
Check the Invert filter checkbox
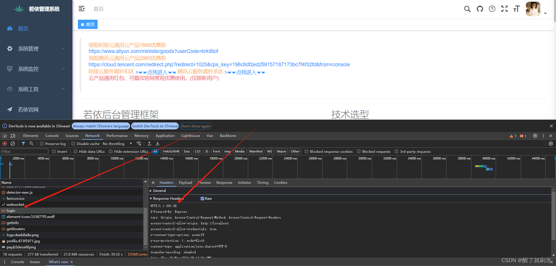coord(54,151)
